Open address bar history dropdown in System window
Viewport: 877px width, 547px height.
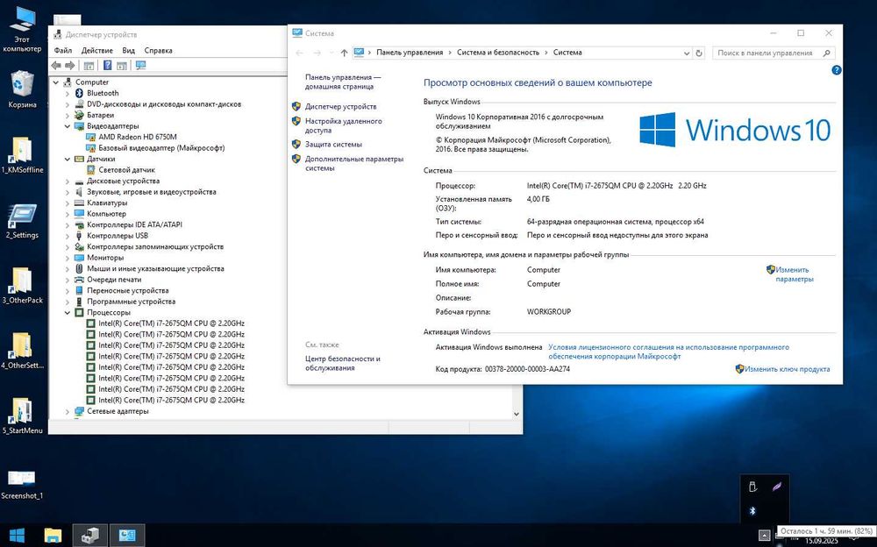tap(687, 53)
